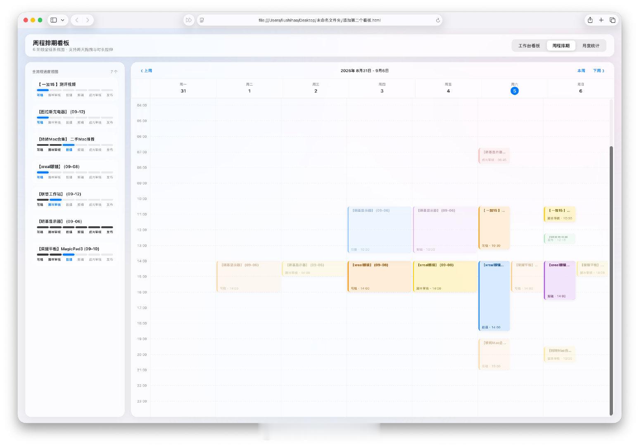The width and height of the screenshot is (639, 446).
Task: Select the 一加15 脚本审核 10:30 event
Action: 560,214
